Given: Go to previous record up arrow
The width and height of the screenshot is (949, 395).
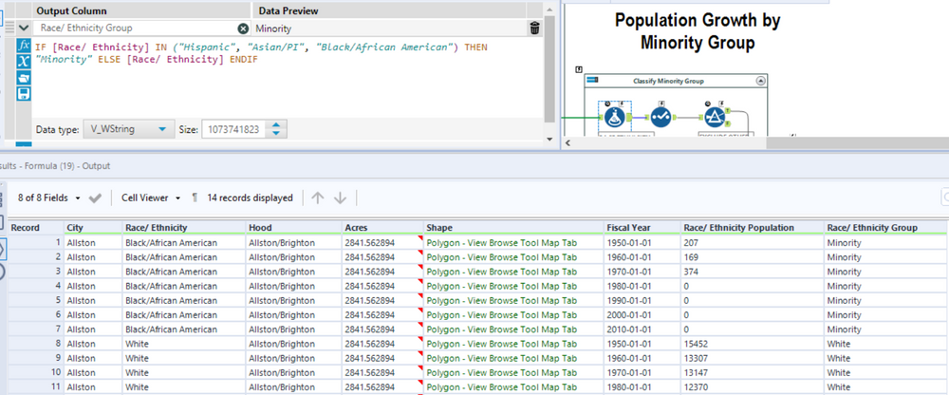Looking at the screenshot, I should pos(318,198).
